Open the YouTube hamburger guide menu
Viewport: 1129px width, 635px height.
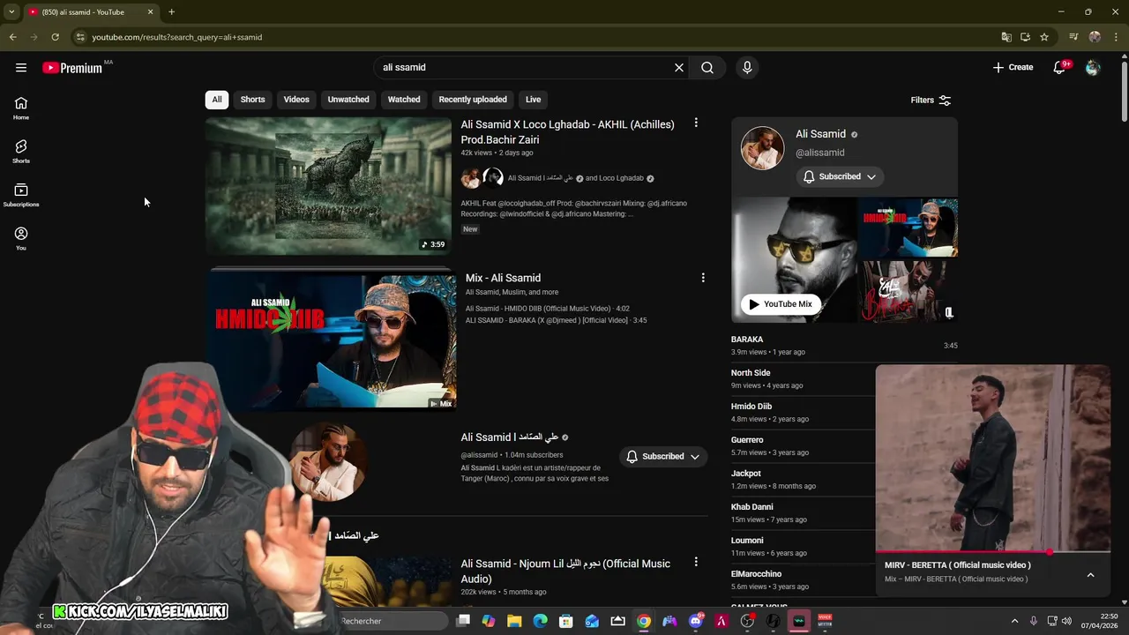(21, 68)
